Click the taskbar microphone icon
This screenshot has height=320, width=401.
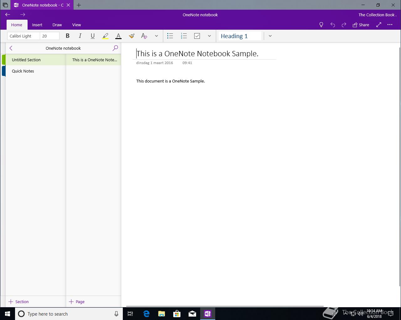click(x=116, y=314)
